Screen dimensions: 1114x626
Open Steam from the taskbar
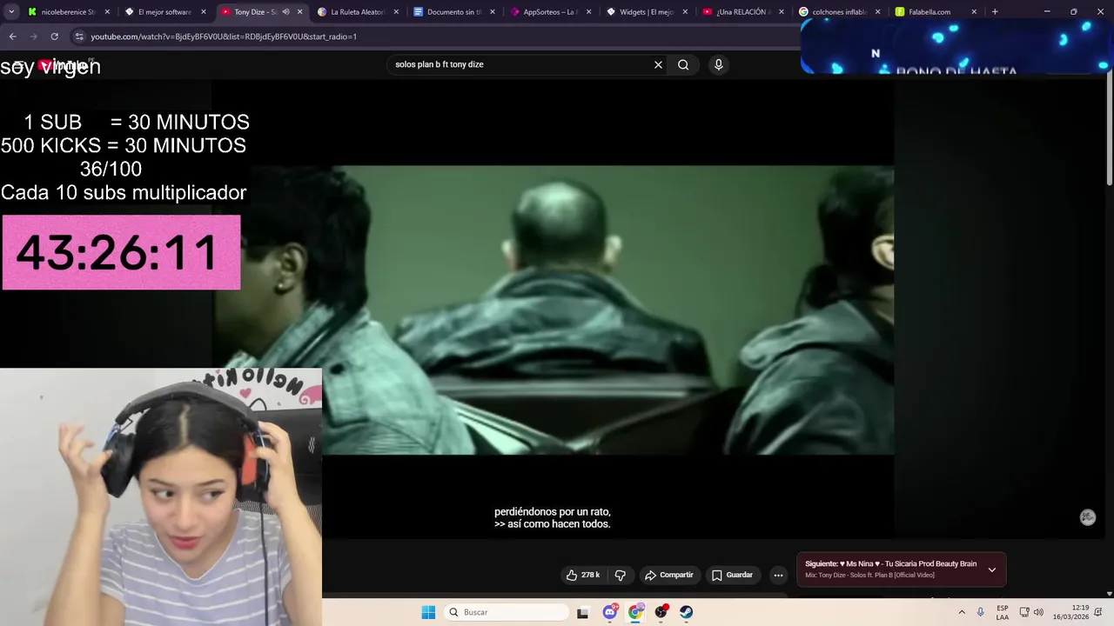click(x=687, y=612)
